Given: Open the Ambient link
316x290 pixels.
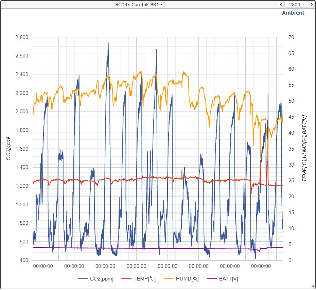Looking at the screenshot, I should point(293,13).
